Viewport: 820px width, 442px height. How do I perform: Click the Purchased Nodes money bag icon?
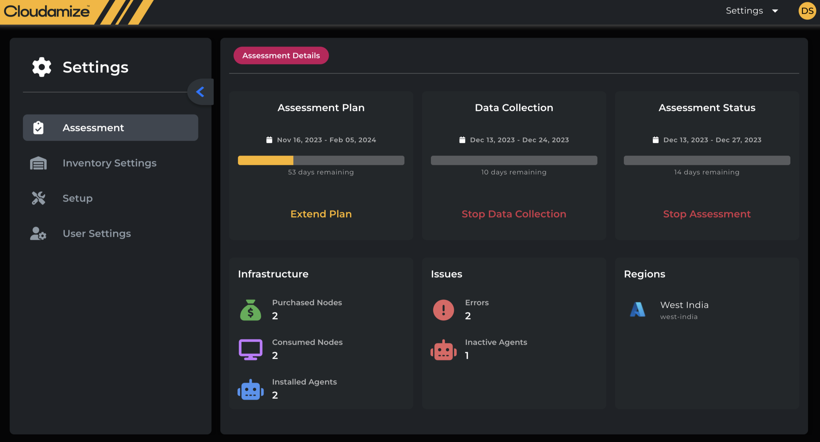point(251,310)
